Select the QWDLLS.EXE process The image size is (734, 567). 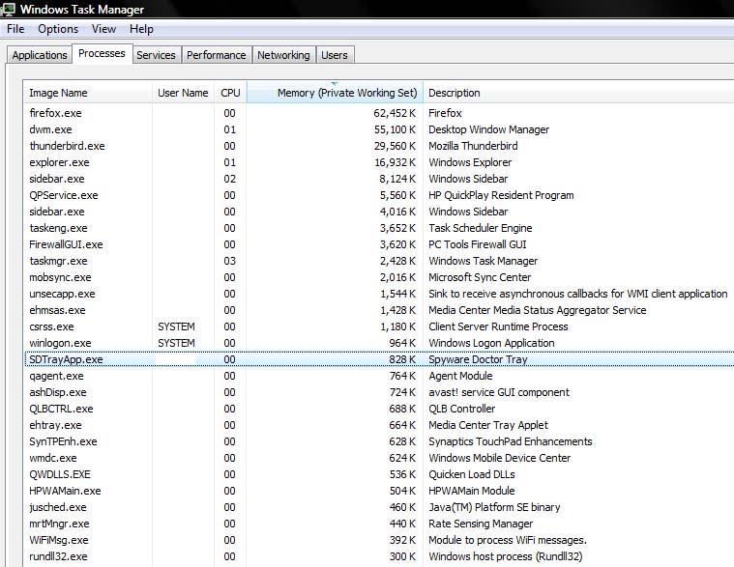coord(379,474)
